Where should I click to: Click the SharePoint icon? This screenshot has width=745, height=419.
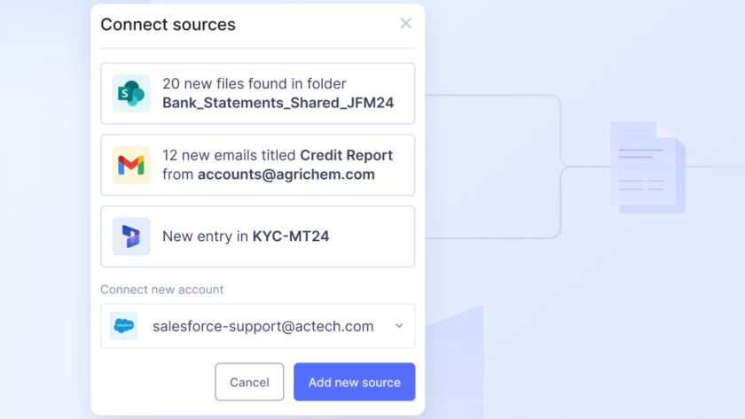[131, 93]
